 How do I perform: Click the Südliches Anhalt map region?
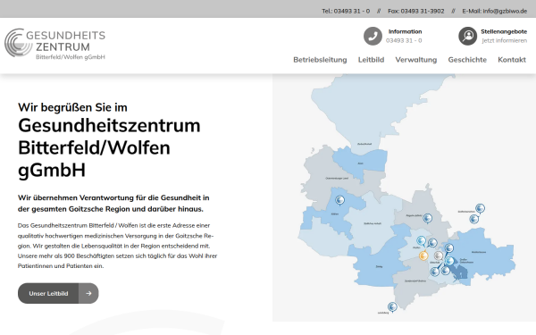373,223
